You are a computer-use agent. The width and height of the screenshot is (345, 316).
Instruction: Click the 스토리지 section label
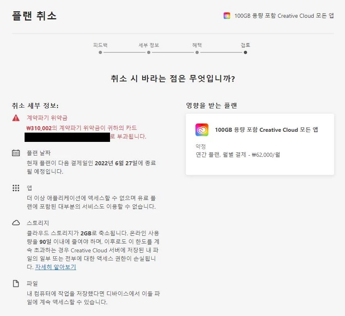pyautogui.click(x=38, y=223)
